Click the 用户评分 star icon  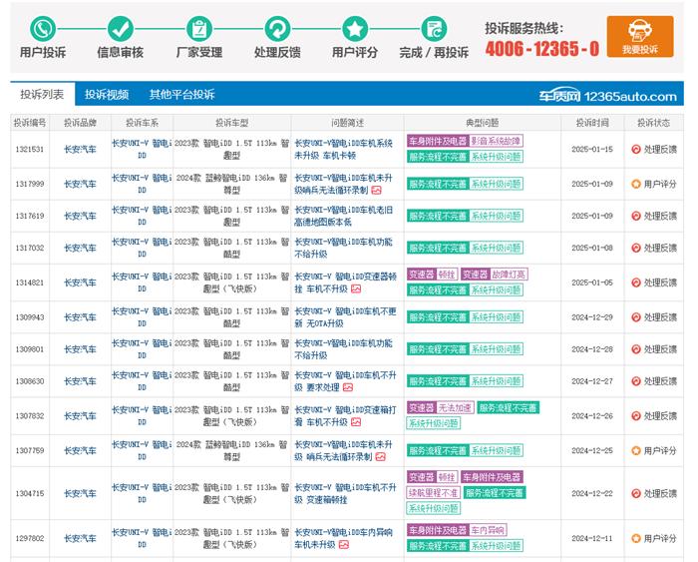355,28
